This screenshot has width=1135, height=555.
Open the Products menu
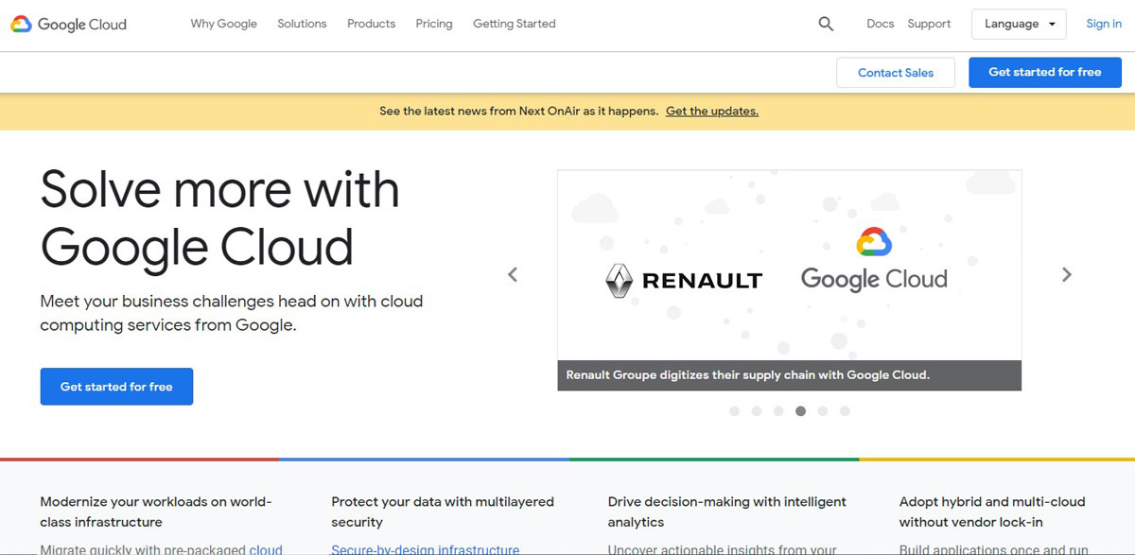click(371, 24)
